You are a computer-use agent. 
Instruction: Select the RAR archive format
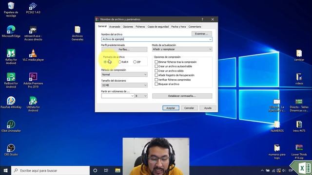point(105,62)
